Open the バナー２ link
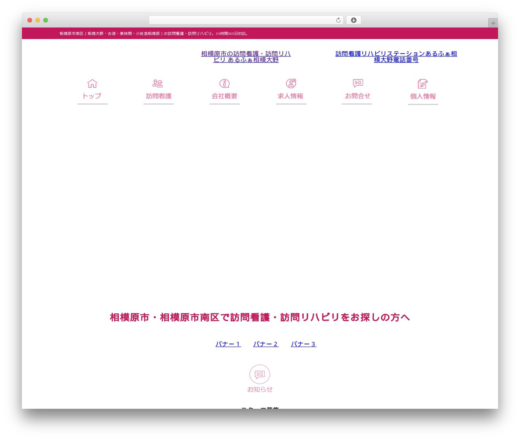The height and width of the screenshot is (440, 520). coord(266,344)
